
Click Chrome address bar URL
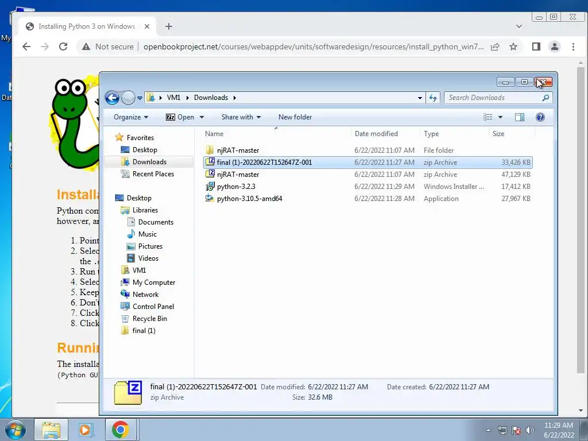pos(314,47)
